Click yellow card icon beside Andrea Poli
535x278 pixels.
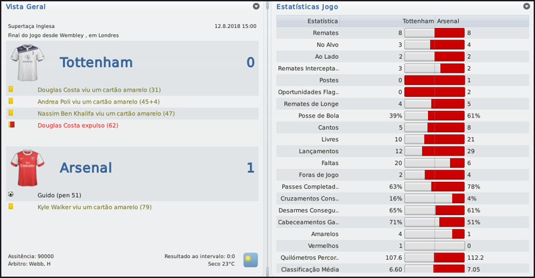tap(11, 101)
